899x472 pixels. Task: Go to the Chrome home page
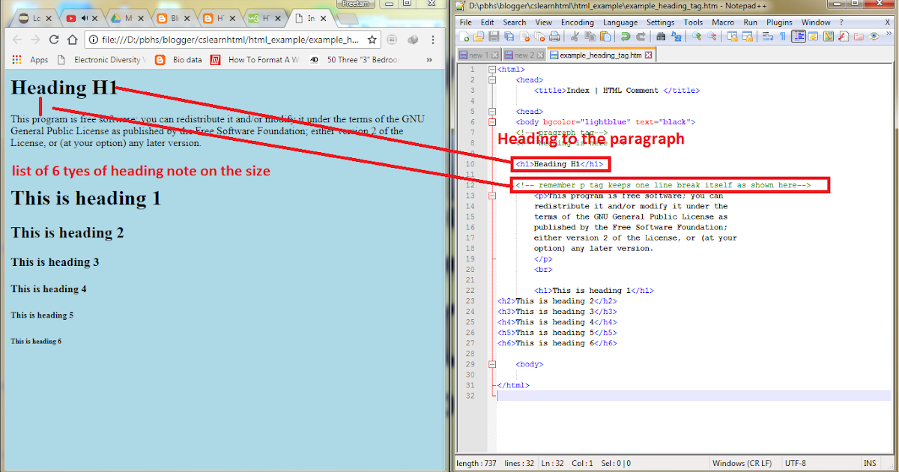[73, 40]
